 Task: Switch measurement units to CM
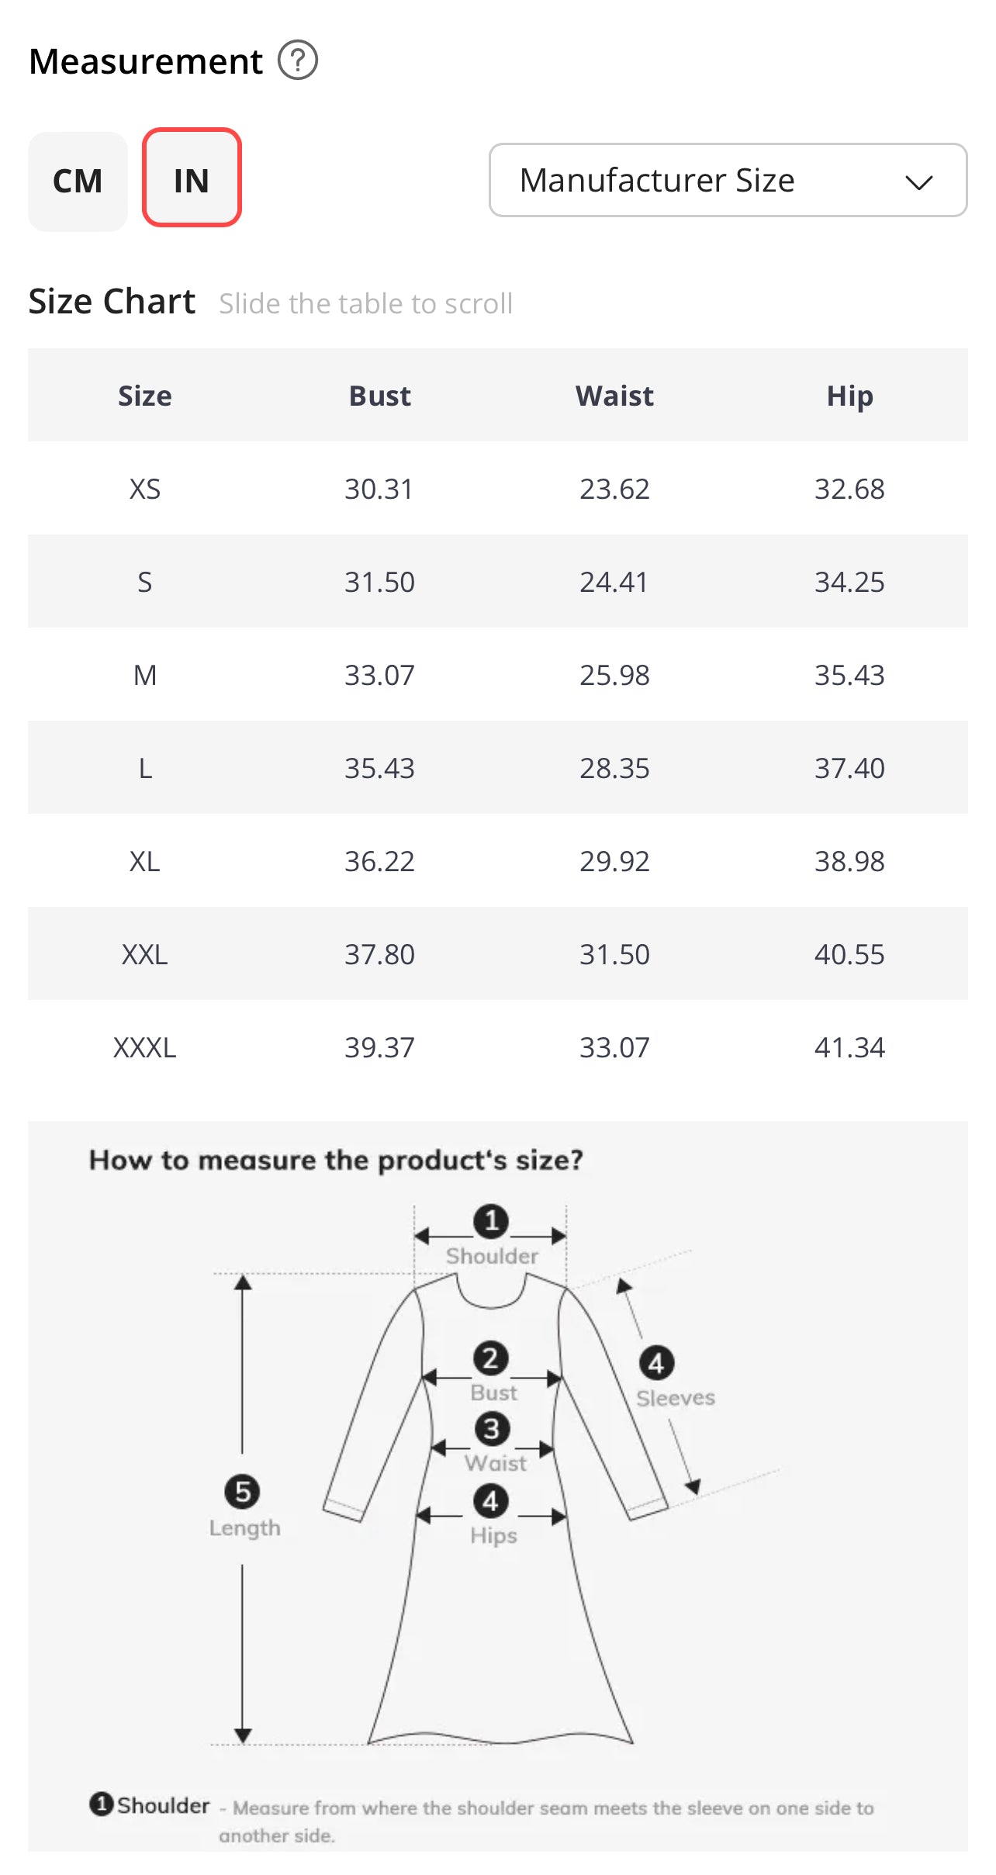78,182
